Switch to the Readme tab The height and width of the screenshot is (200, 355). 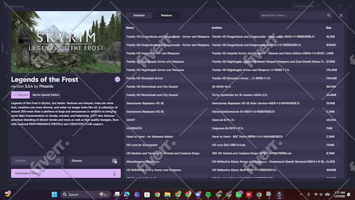click(167, 15)
